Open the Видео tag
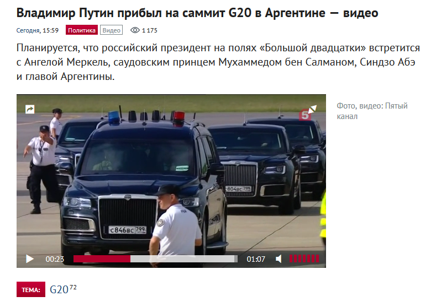The width and height of the screenshot is (436, 307). (111, 30)
